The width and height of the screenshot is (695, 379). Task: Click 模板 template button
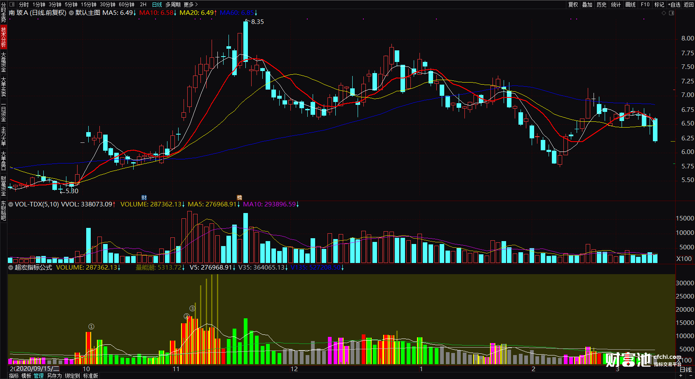click(26, 376)
